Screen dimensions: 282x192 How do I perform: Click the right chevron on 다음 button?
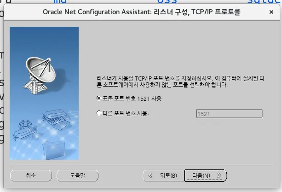pyautogui.click(x=219, y=175)
